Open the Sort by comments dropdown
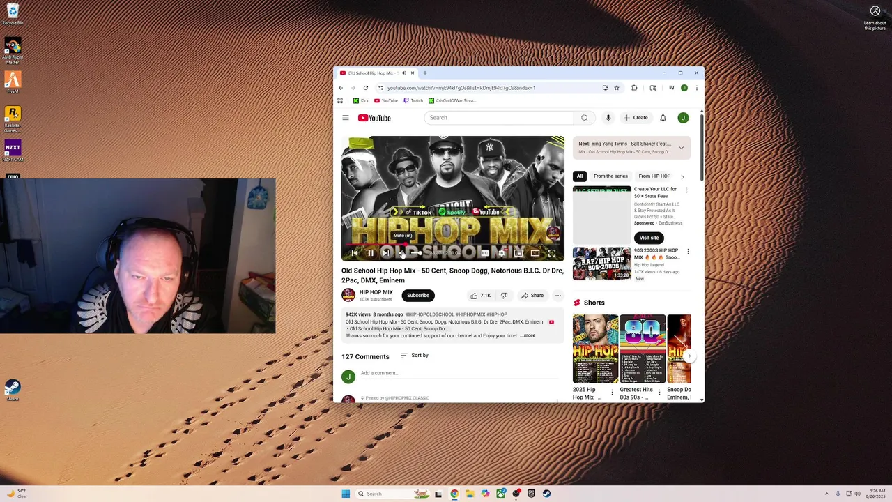892x502 pixels. coord(415,356)
